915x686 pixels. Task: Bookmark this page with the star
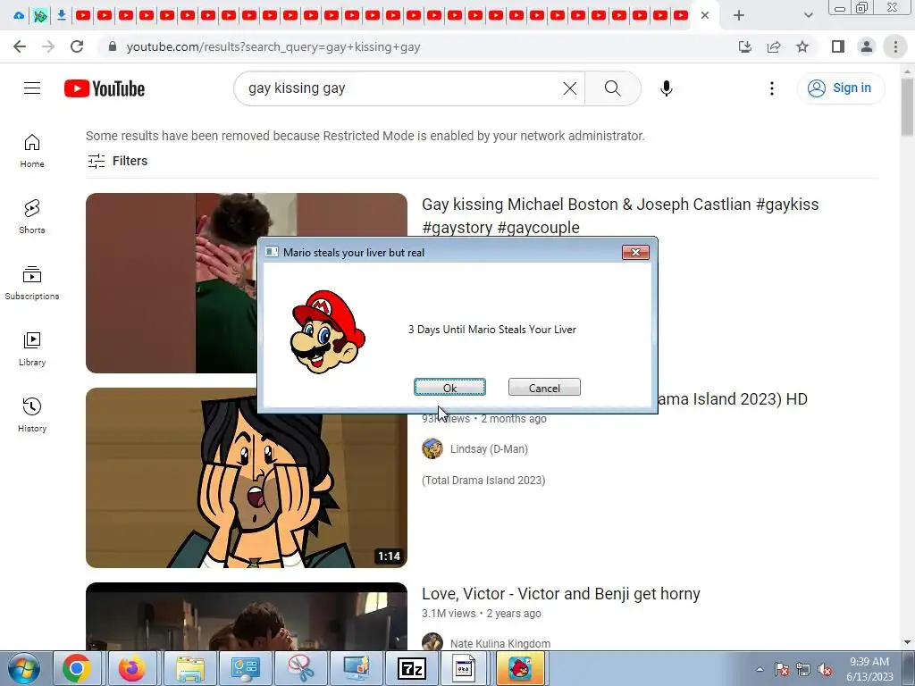pyautogui.click(x=802, y=46)
